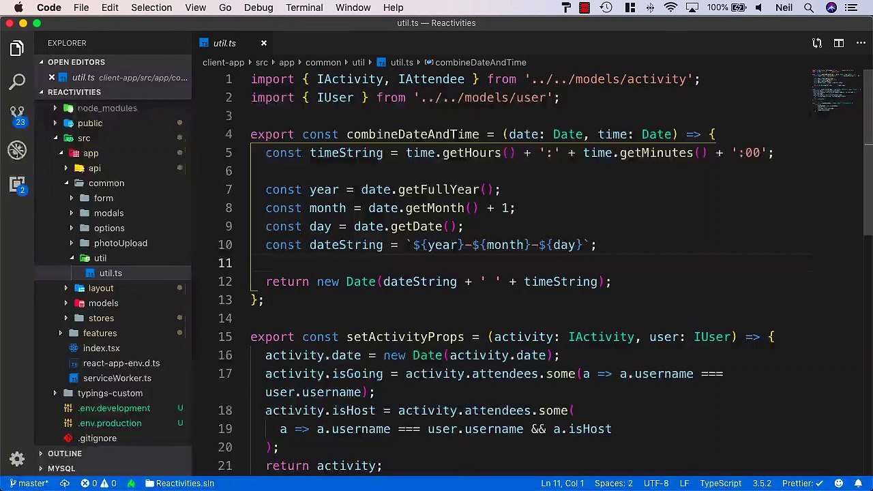
Task: Click the common segment in breadcrumb
Action: 323,62
